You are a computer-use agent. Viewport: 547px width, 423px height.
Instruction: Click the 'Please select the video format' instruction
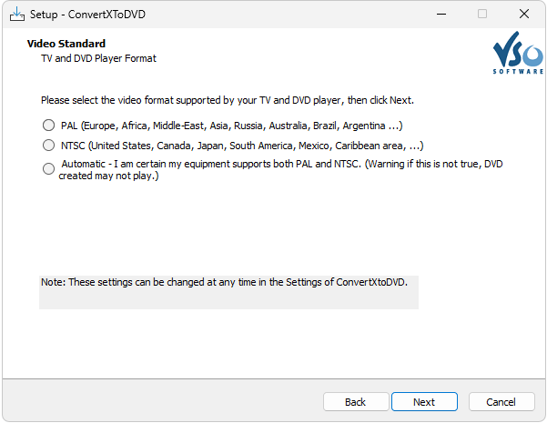(x=233, y=100)
